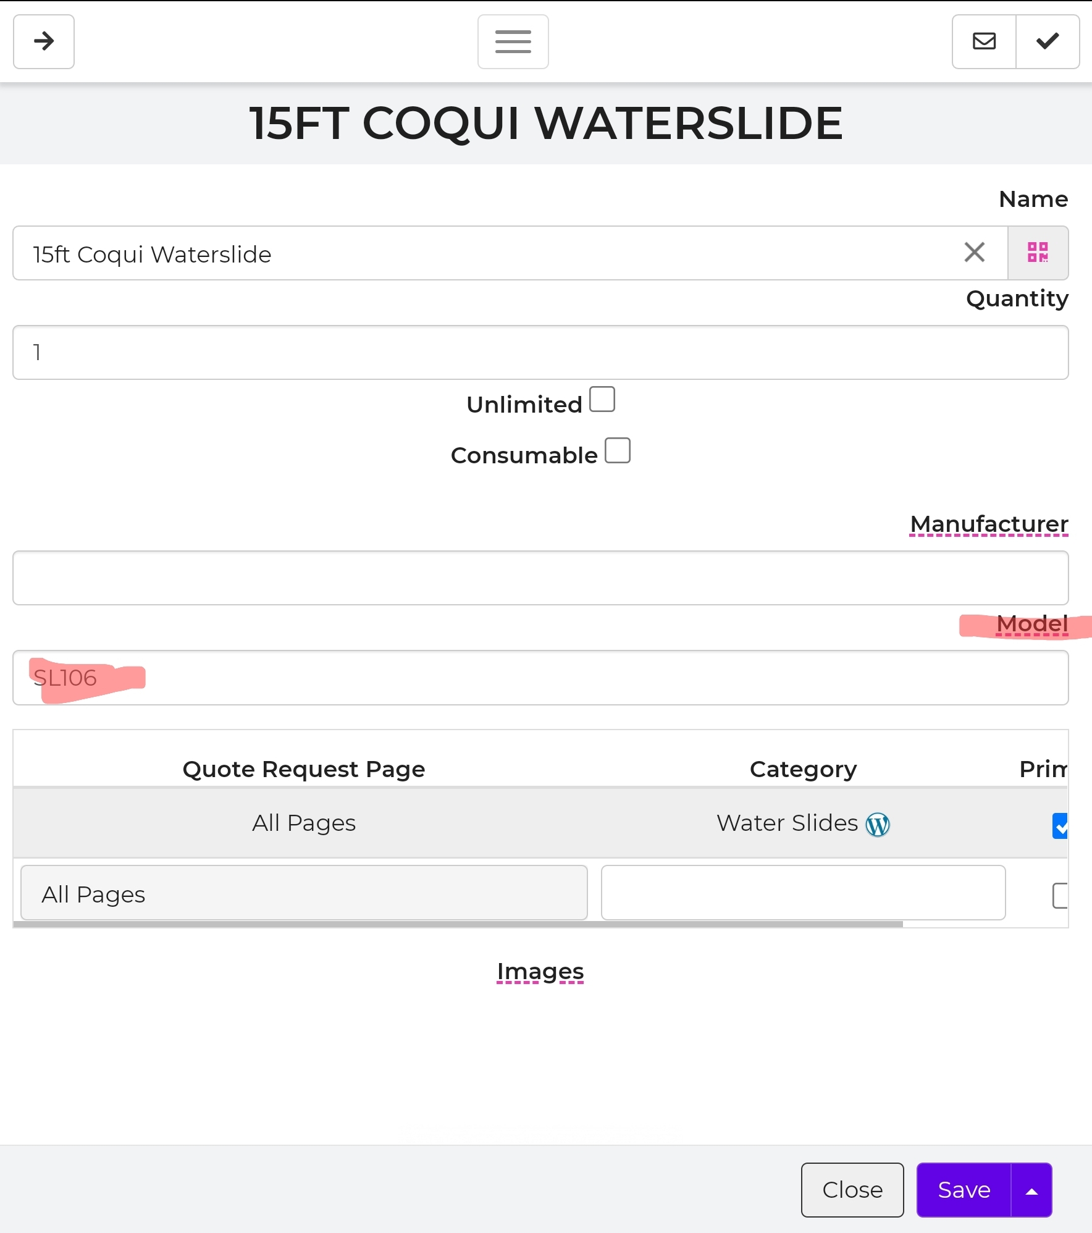1092x1233 pixels.
Task: Click the Manufacturer input field
Action: [540, 578]
